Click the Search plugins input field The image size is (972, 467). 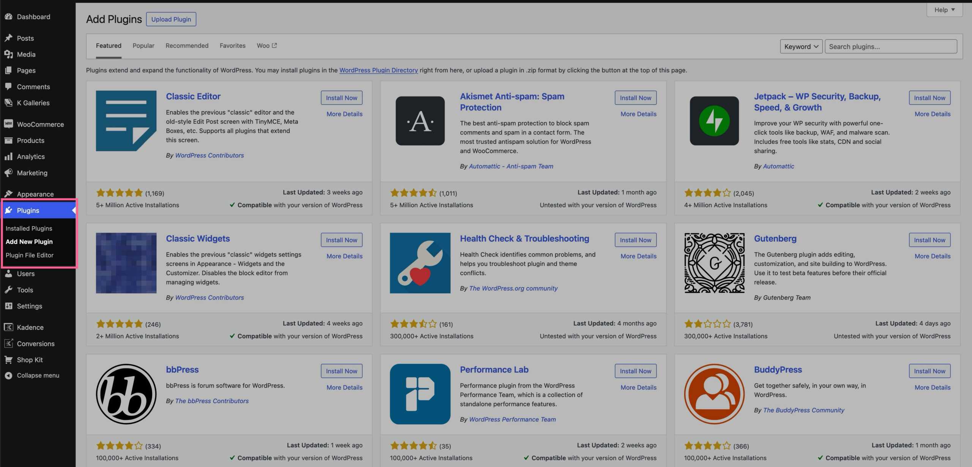coord(891,46)
